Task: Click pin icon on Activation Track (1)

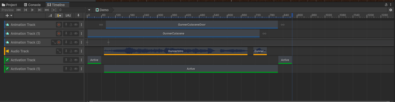Action: [x=66, y=69]
